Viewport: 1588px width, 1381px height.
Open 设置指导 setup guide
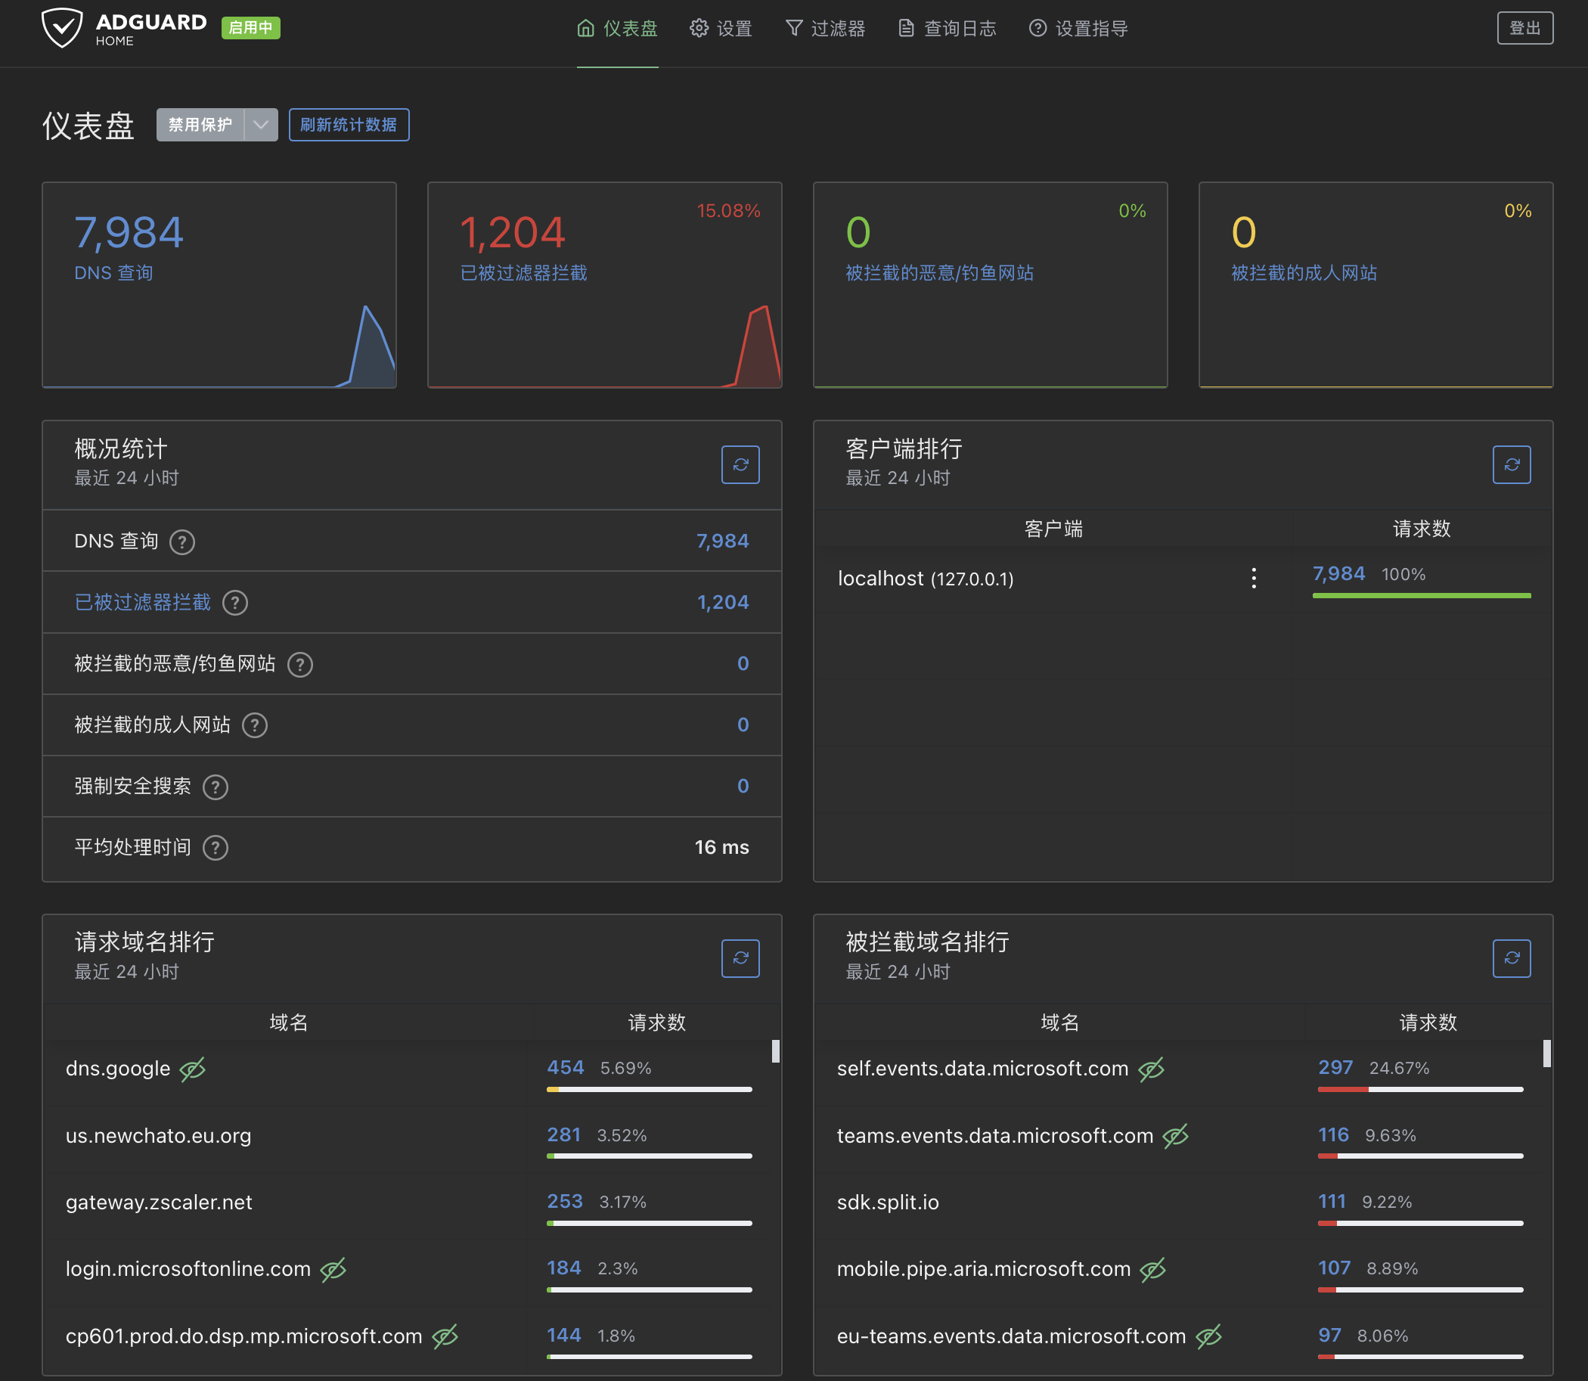click(1078, 29)
